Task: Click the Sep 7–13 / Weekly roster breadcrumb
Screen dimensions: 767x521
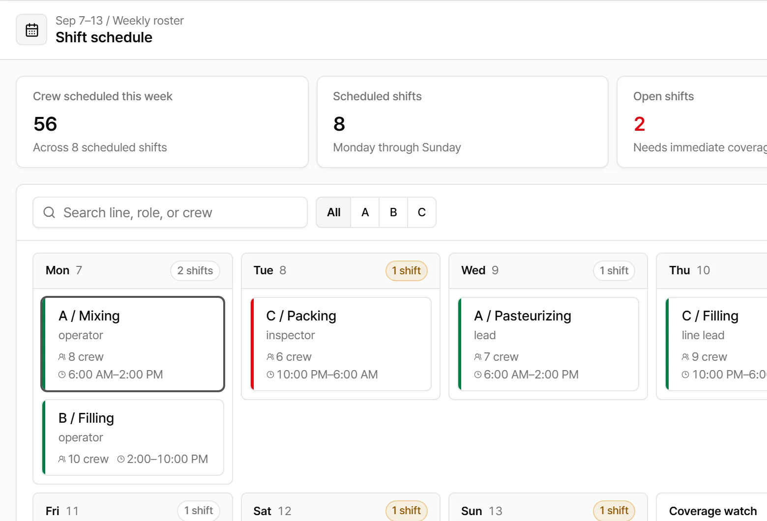Action: point(119,21)
